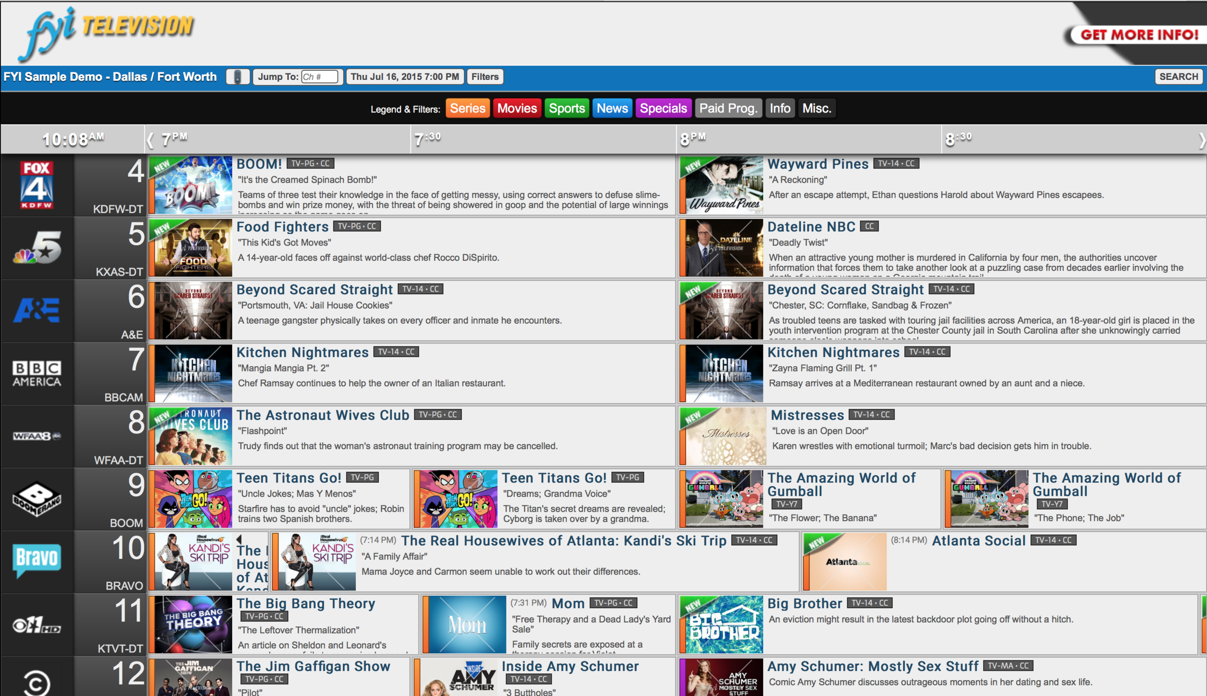Open BOOM! program title link
This screenshot has width=1207, height=696.
tap(259, 164)
